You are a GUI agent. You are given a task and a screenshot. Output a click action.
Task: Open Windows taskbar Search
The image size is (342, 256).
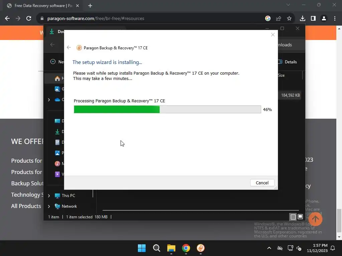(156, 248)
